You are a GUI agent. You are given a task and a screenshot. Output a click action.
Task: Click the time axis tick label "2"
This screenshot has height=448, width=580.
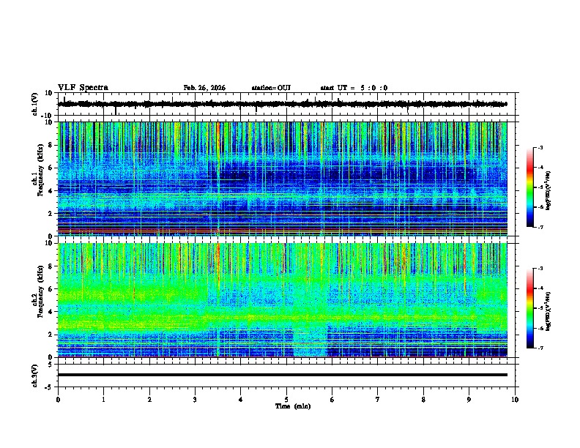(x=149, y=400)
